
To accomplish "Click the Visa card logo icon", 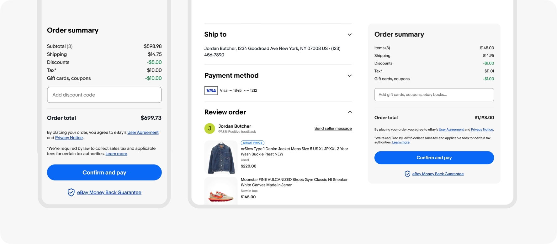I will [211, 91].
